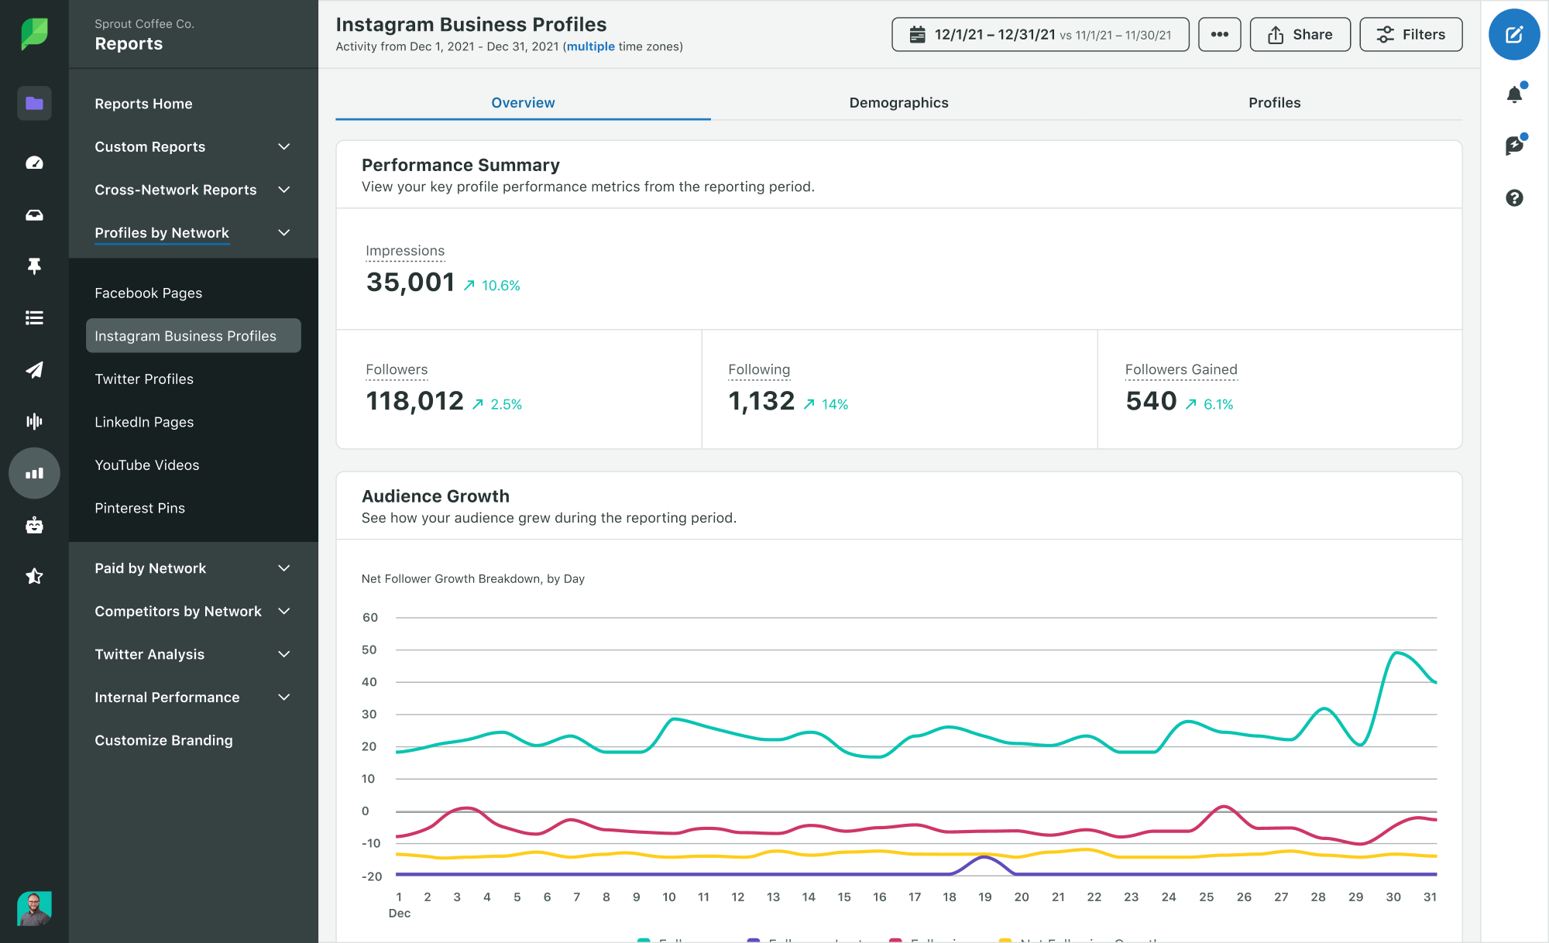Click the more options ellipsis menu
The width and height of the screenshot is (1549, 943).
tap(1217, 36)
